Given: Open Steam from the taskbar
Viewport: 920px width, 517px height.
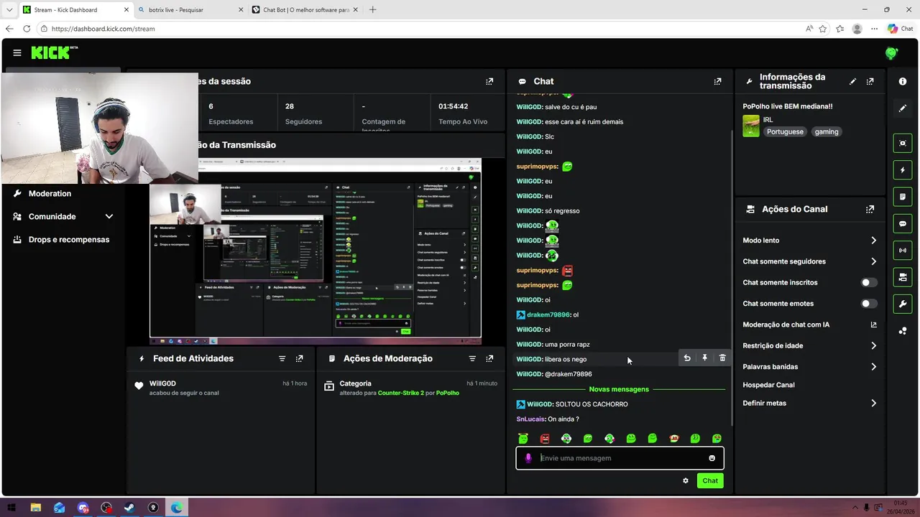Looking at the screenshot, I should 129,508.
